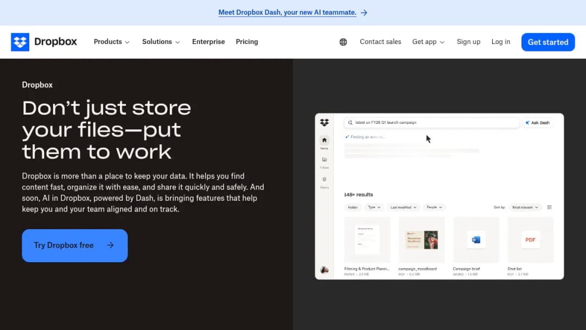Click Contact sales
The height and width of the screenshot is (330, 586).
coord(380,42)
